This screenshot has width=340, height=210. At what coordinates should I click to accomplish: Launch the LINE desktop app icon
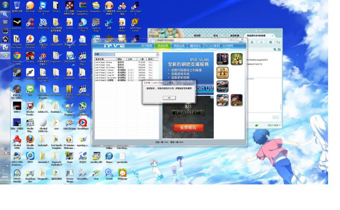tap(30, 89)
